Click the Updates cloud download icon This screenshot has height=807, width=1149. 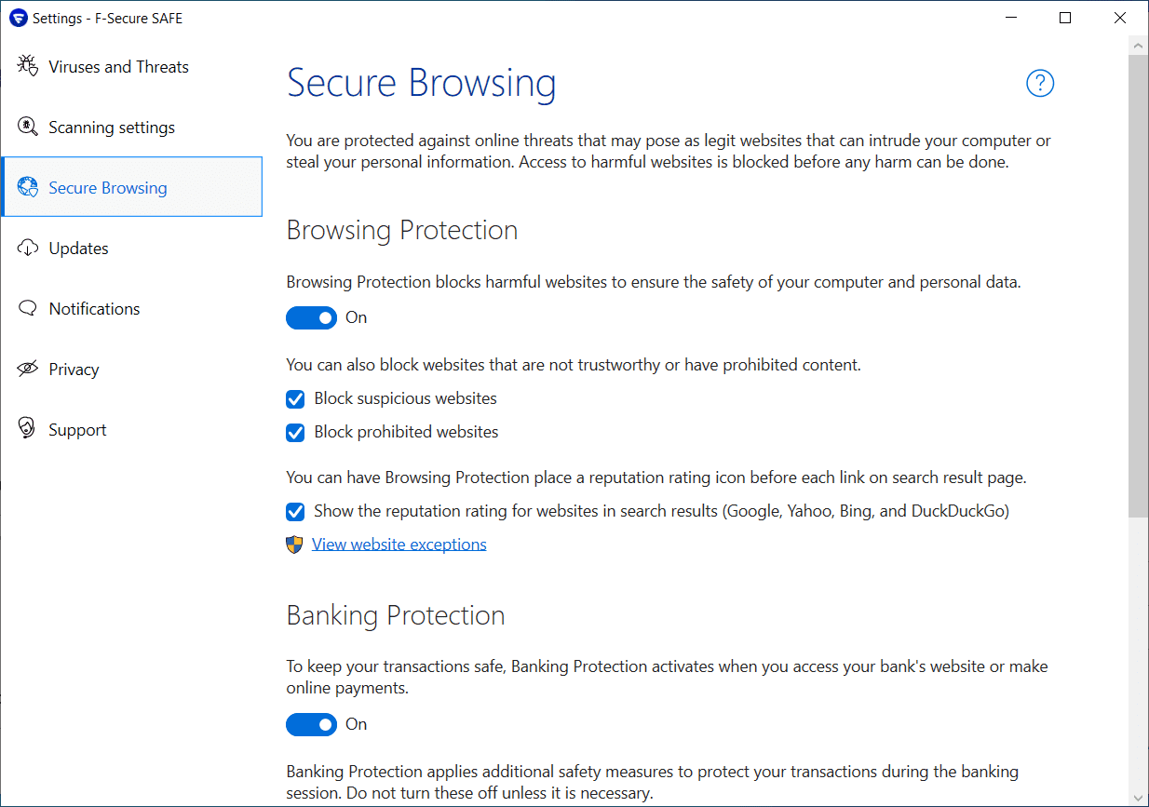[x=28, y=249]
